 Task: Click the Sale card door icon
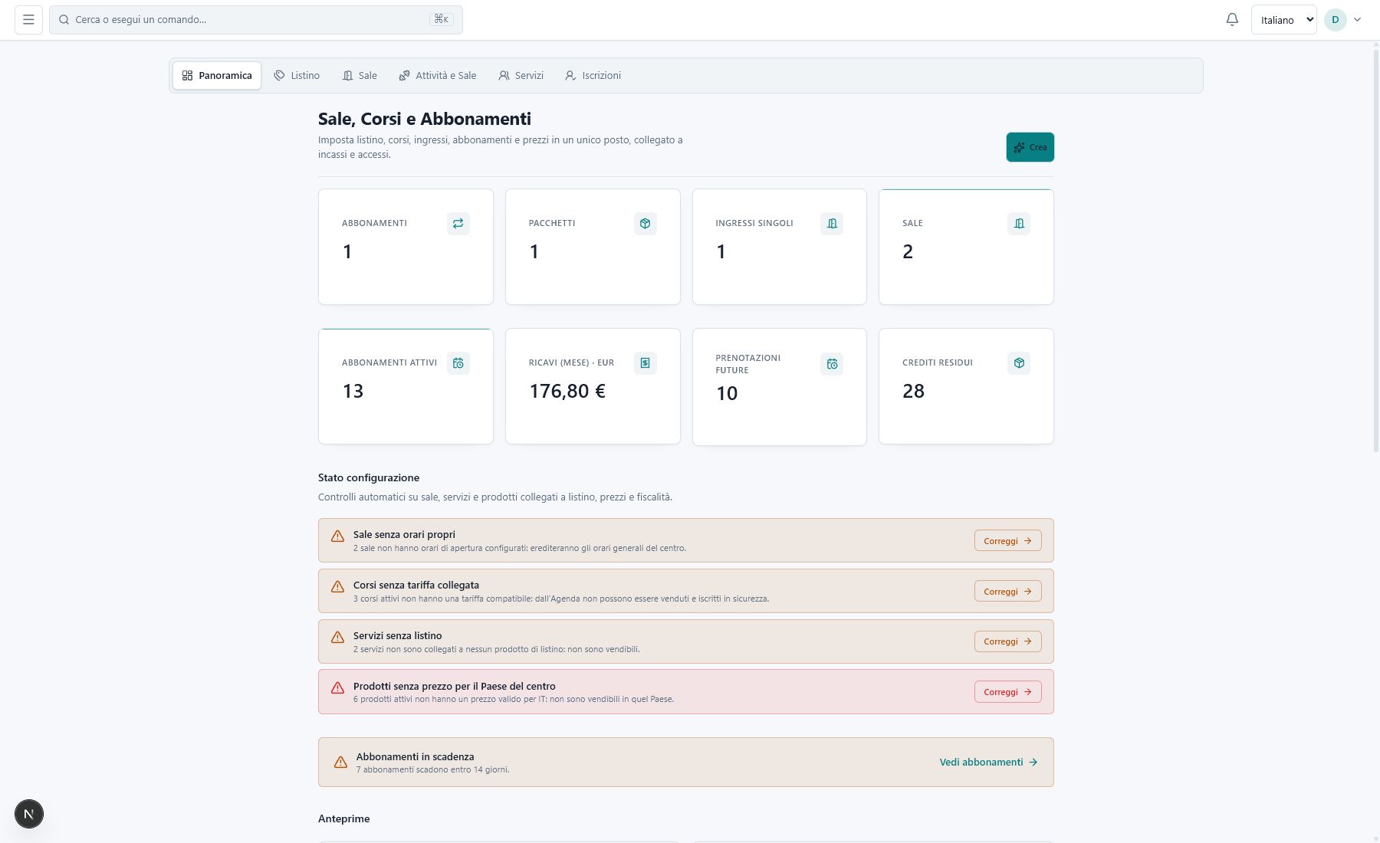point(1018,224)
